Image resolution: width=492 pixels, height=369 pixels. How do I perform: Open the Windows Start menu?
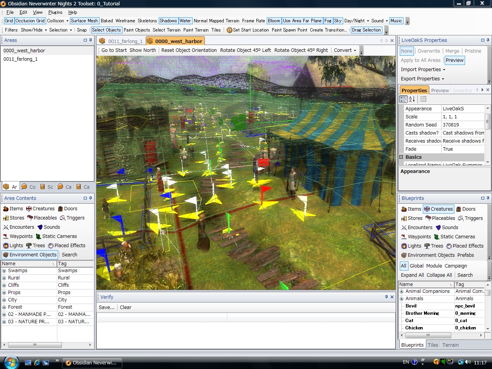(x=11, y=362)
